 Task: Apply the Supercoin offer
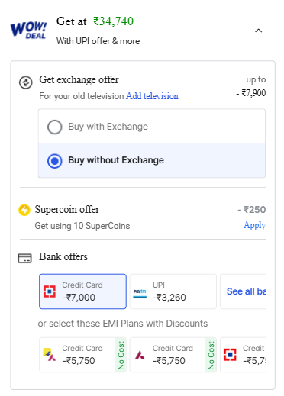(x=254, y=225)
